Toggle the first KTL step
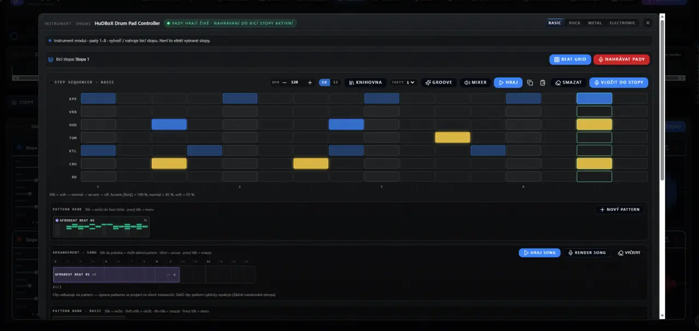 (98, 151)
